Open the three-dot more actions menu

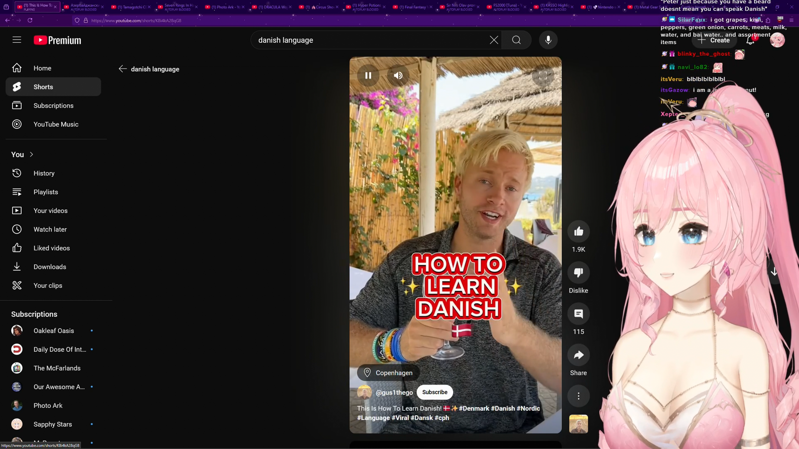point(578,396)
